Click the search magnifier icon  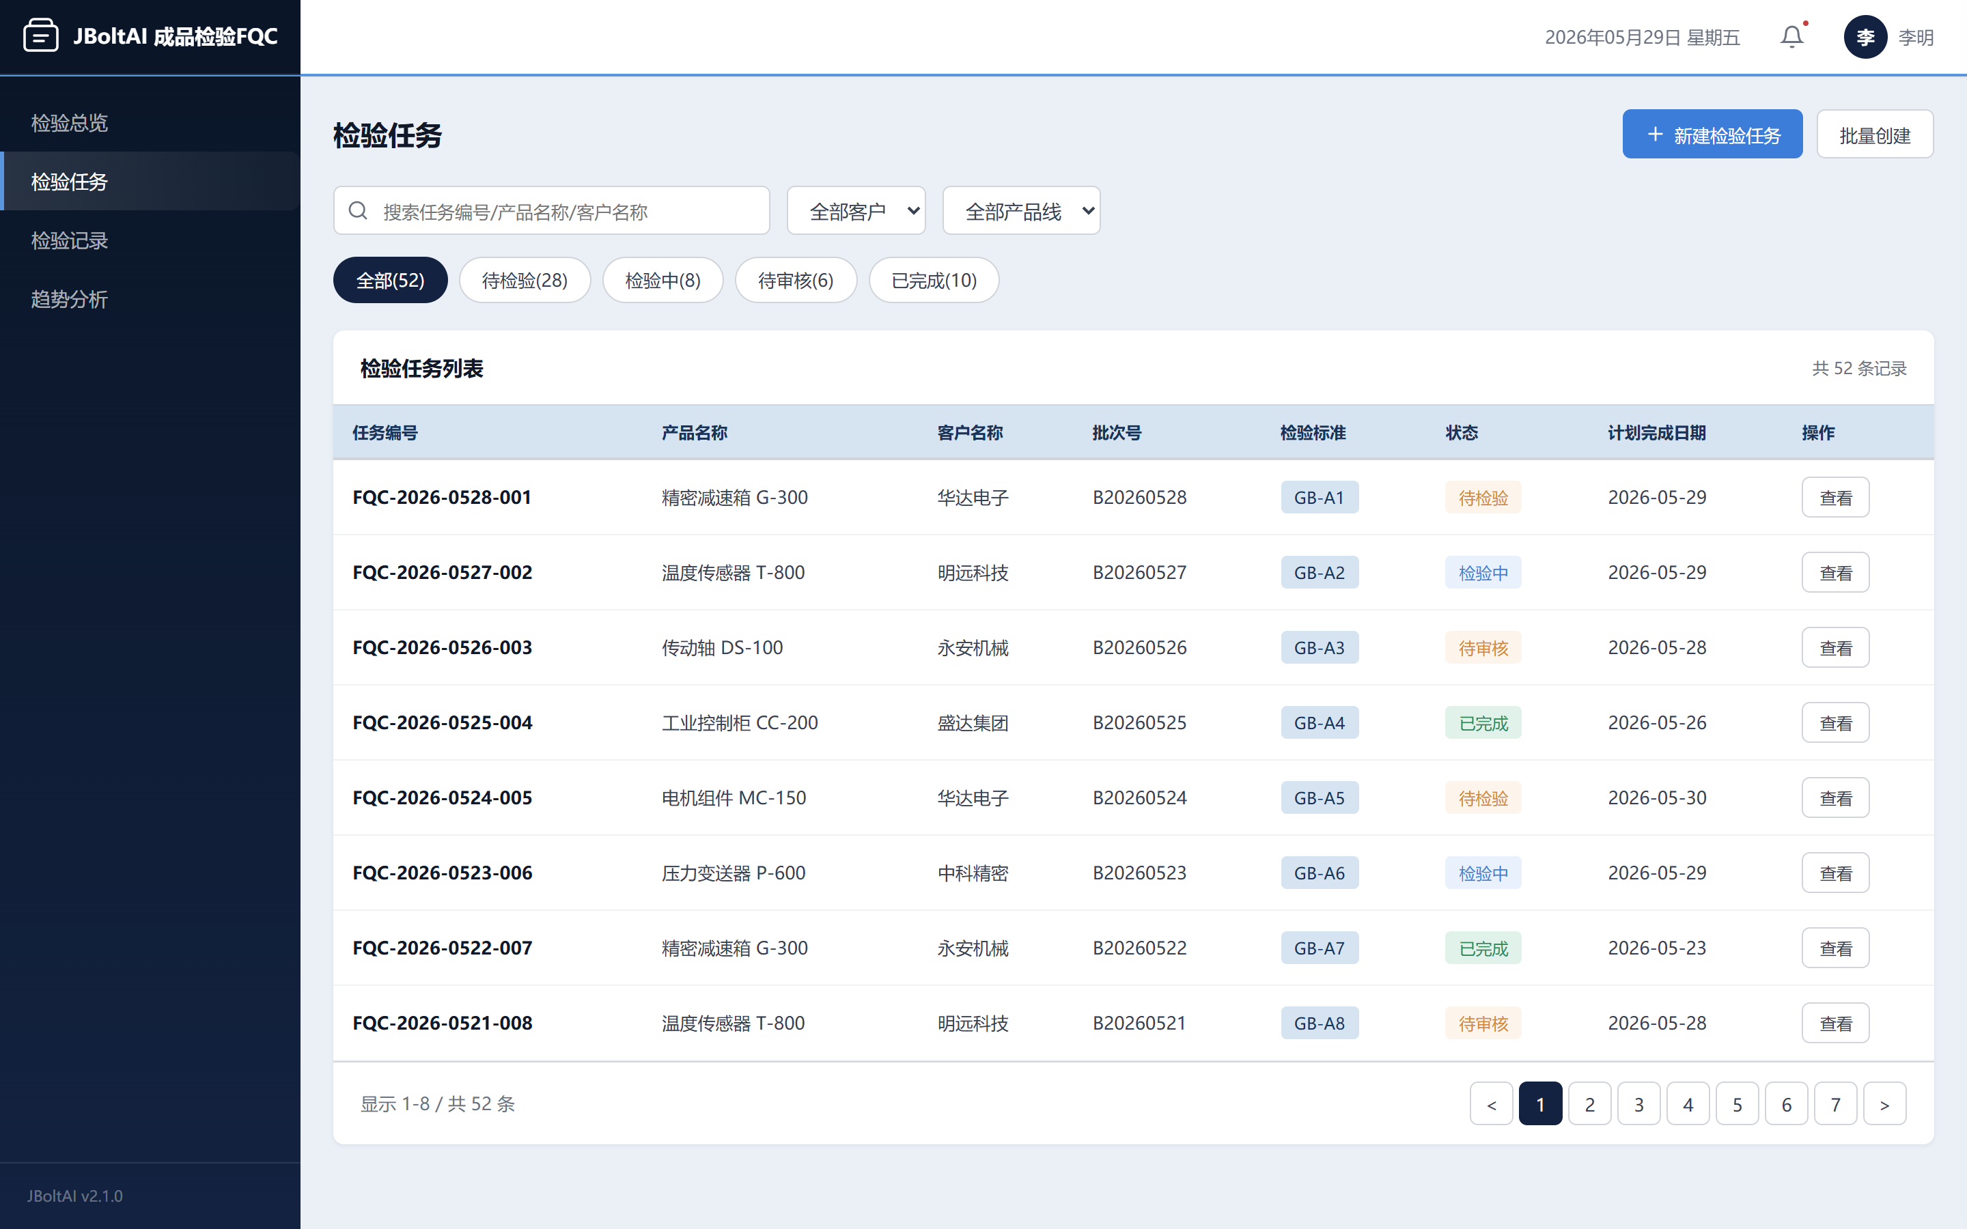point(358,212)
